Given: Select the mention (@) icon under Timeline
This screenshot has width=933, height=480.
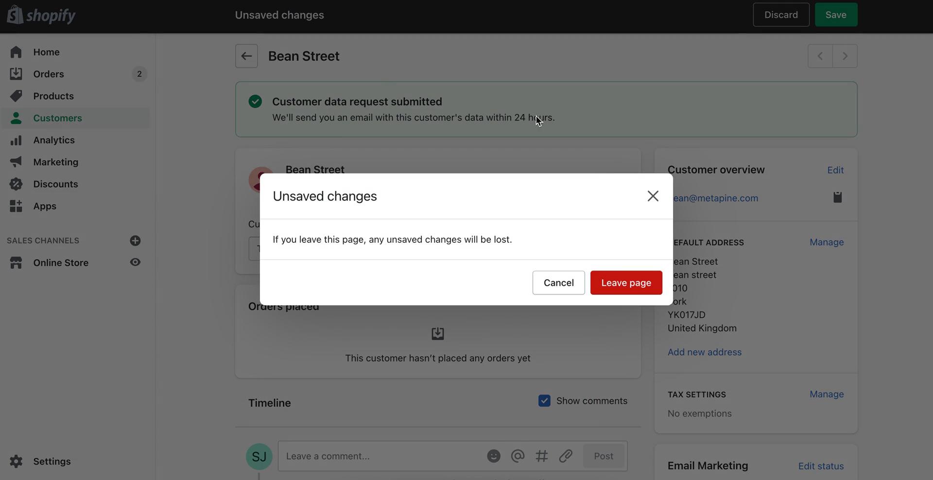Looking at the screenshot, I should pos(518,456).
